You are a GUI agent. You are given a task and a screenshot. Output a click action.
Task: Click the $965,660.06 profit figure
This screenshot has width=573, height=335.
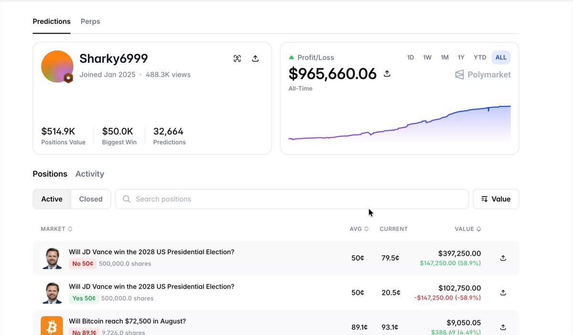(x=333, y=74)
